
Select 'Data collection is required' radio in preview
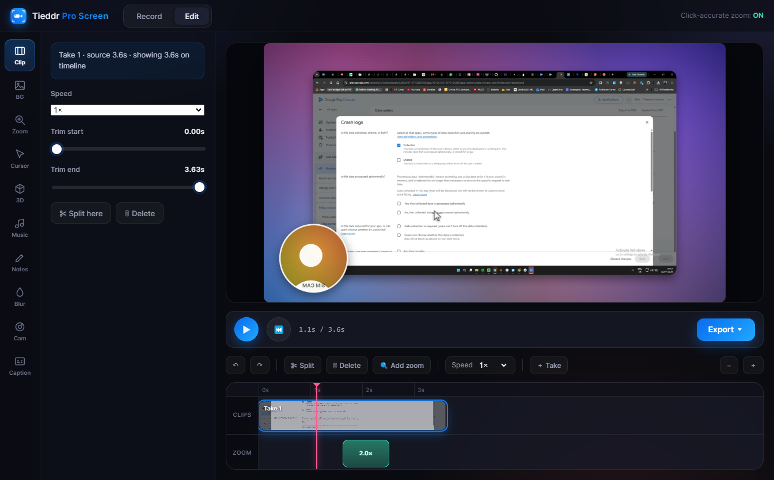(x=399, y=226)
